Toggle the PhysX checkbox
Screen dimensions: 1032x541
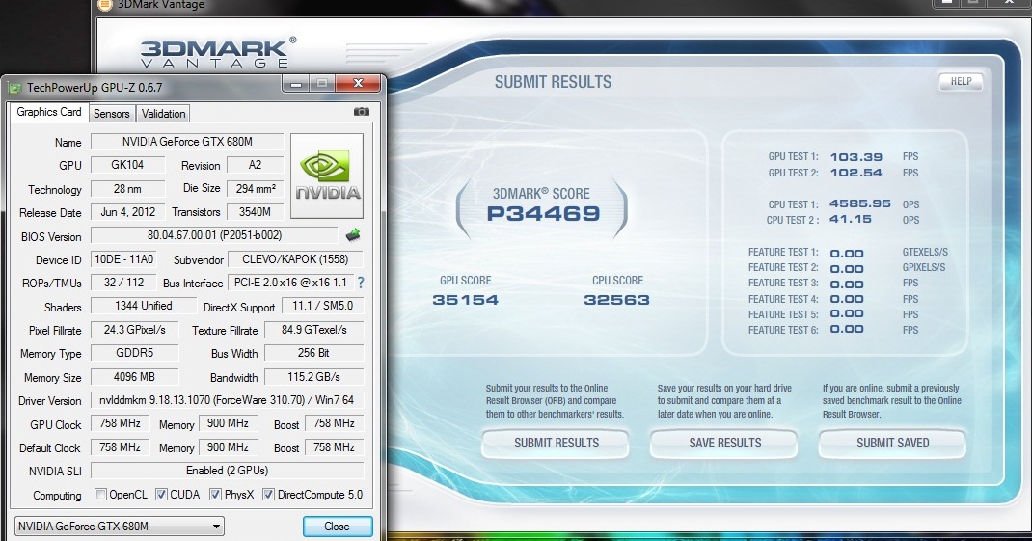[215, 495]
